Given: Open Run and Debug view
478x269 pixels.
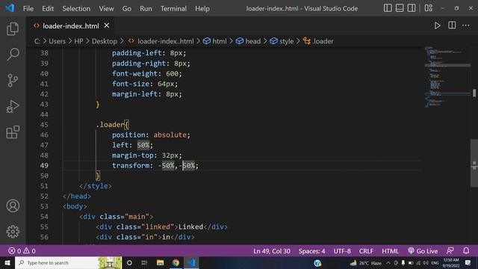Looking at the screenshot, I should (13, 106).
